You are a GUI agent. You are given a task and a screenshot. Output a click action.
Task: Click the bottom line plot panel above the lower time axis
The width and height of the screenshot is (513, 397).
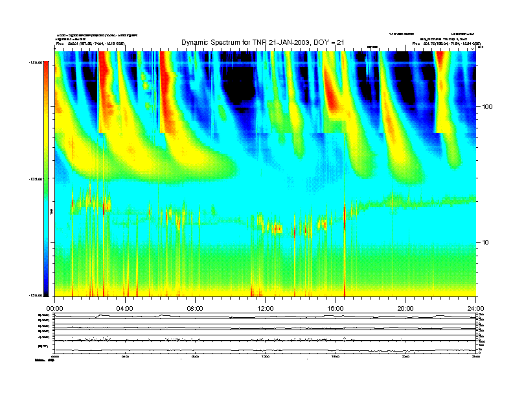tap(266, 347)
